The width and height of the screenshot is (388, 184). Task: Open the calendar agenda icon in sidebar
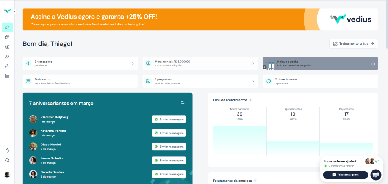7,37
